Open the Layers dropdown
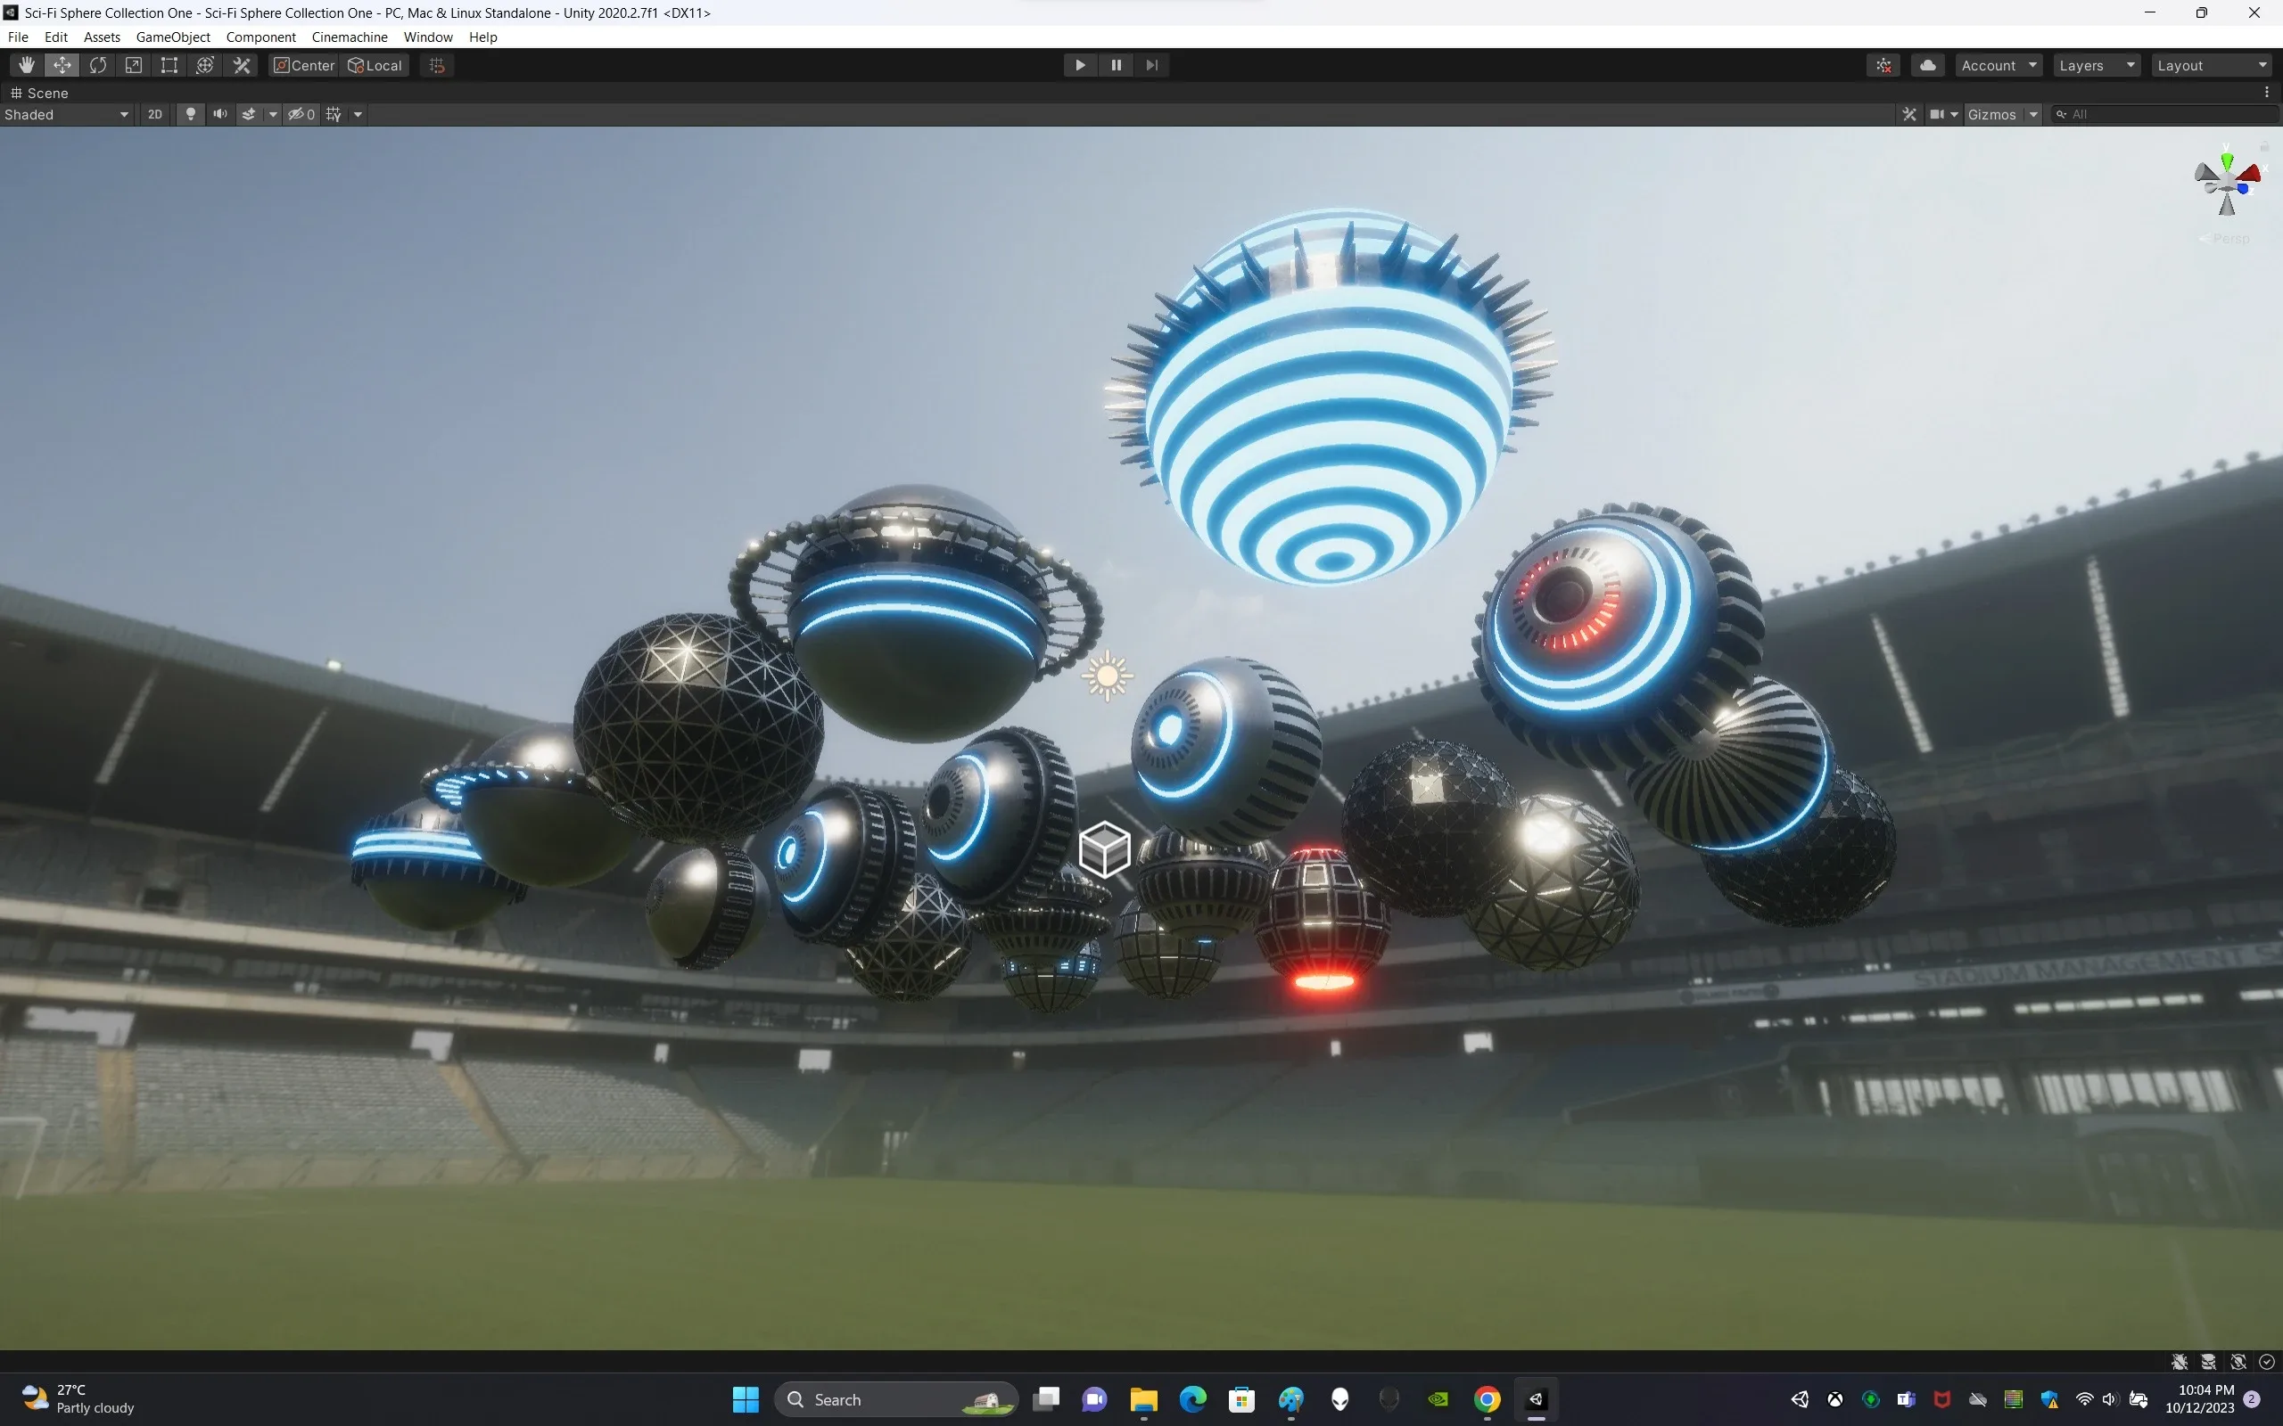The image size is (2283, 1426). pyautogui.click(x=2095, y=65)
